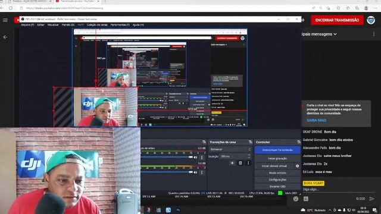The height and width of the screenshot is (214, 381).
Task: Click Encerrar OBS button
Action: pyautogui.click(x=277, y=187)
